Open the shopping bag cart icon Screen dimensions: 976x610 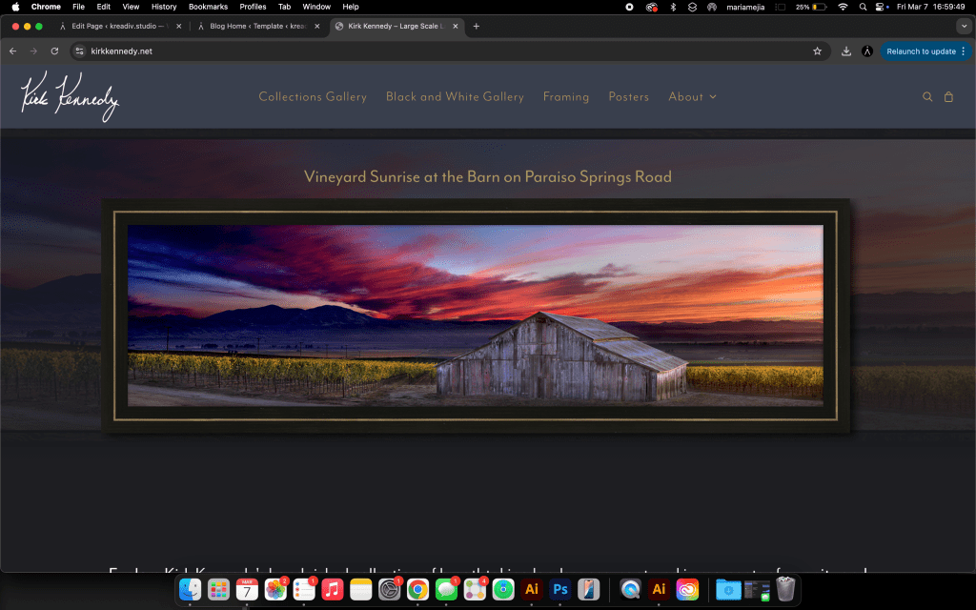pyautogui.click(x=948, y=97)
